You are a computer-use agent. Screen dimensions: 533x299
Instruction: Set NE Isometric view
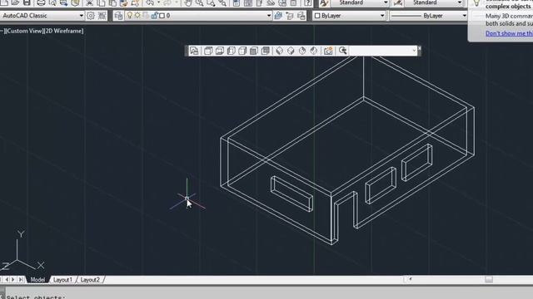(302, 51)
